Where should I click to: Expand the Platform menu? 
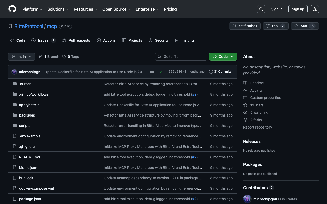pos(32,9)
